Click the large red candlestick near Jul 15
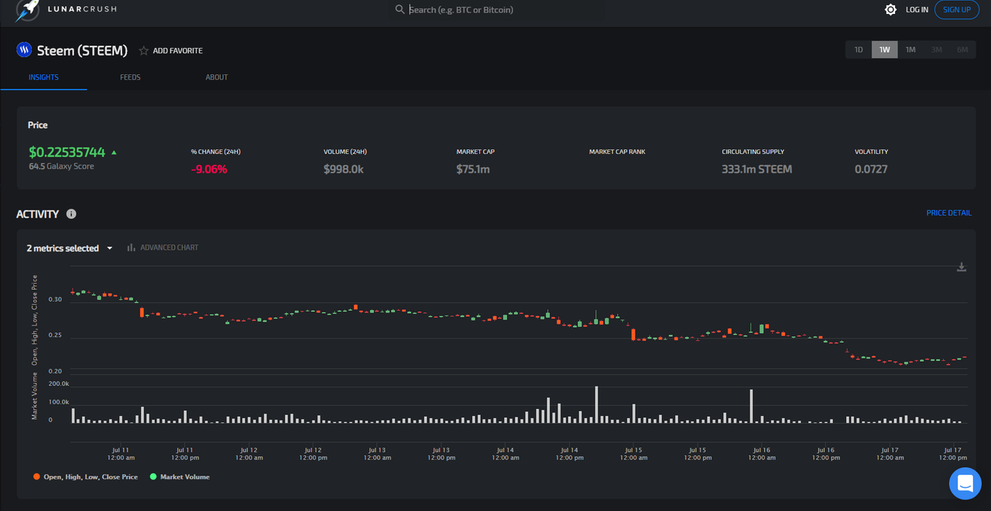 (633, 334)
